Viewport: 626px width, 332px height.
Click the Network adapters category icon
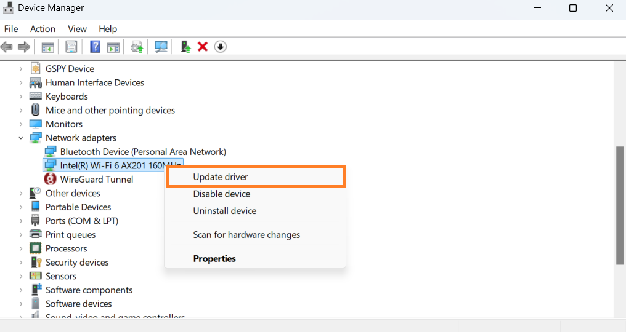(36, 138)
